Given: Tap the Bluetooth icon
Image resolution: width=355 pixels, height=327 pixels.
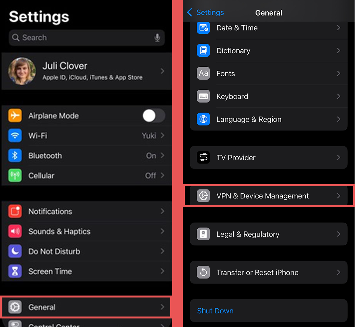Looking at the screenshot, I should pyautogui.click(x=15, y=156).
